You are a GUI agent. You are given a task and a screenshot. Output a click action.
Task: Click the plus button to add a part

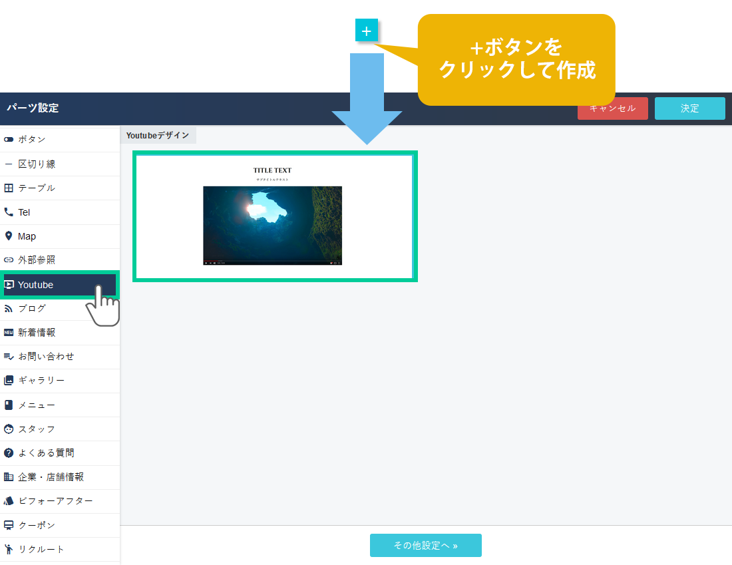366,31
